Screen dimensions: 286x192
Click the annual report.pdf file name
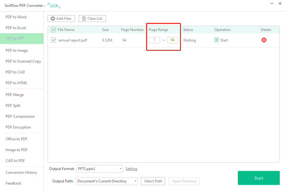tap(73, 40)
